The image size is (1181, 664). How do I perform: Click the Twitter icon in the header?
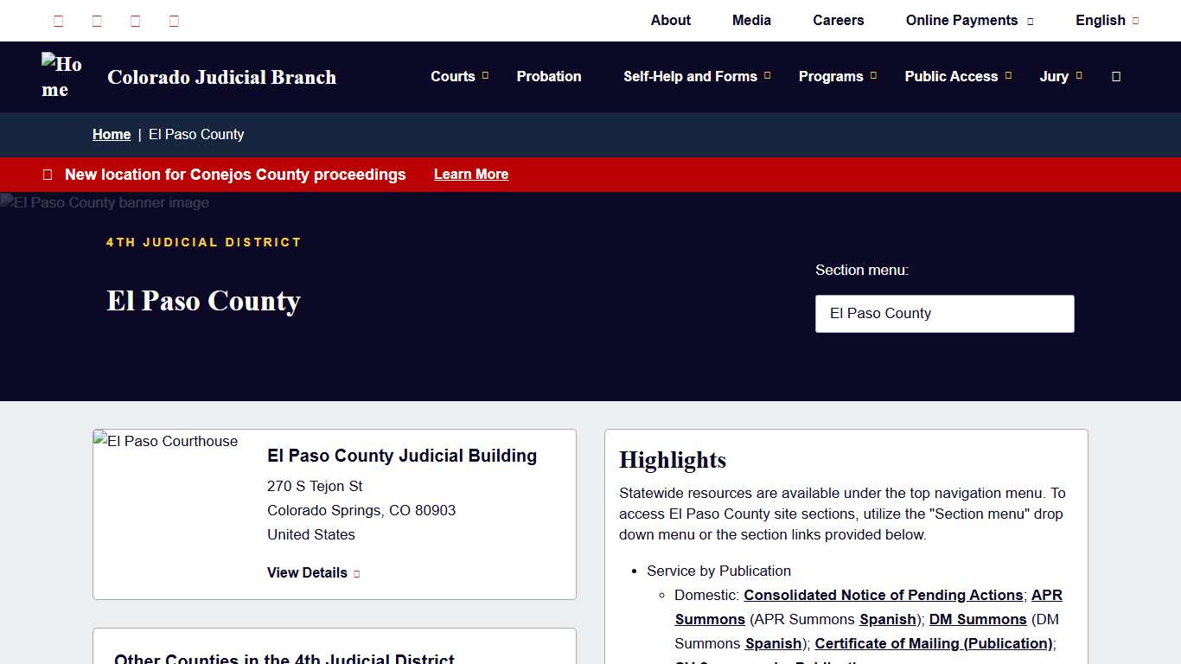(96, 21)
